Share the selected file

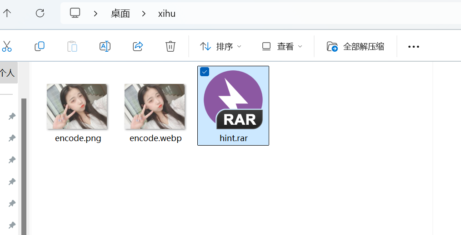click(138, 46)
